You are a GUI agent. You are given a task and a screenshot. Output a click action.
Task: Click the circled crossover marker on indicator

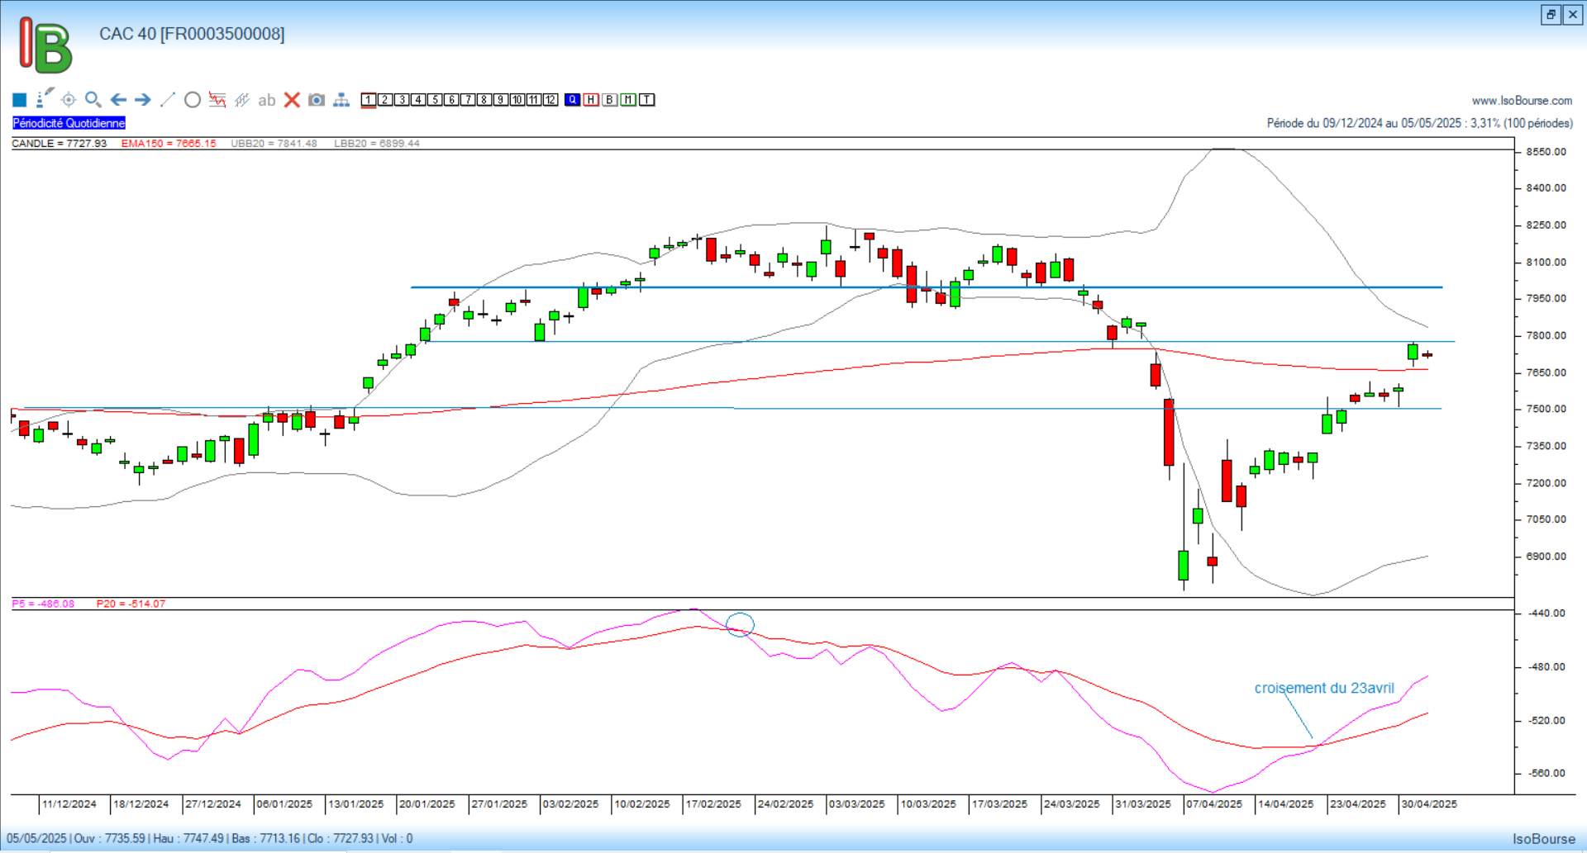(x=740, y=624)
